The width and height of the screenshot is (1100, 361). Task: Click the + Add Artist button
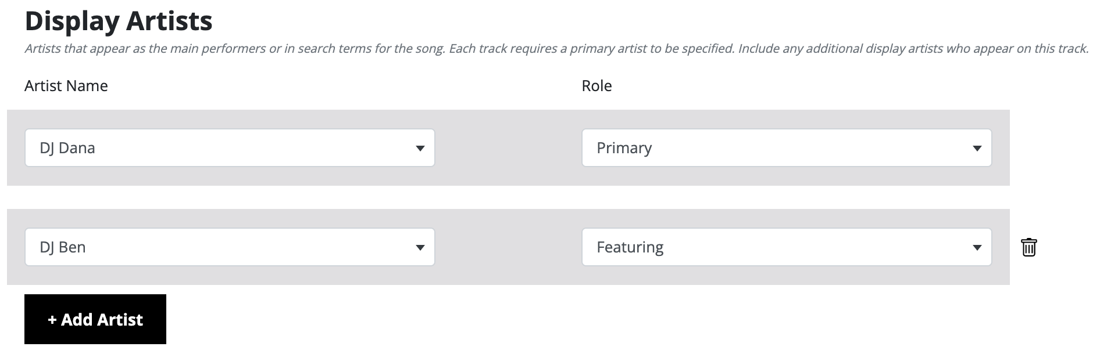[x=95, y=319]
